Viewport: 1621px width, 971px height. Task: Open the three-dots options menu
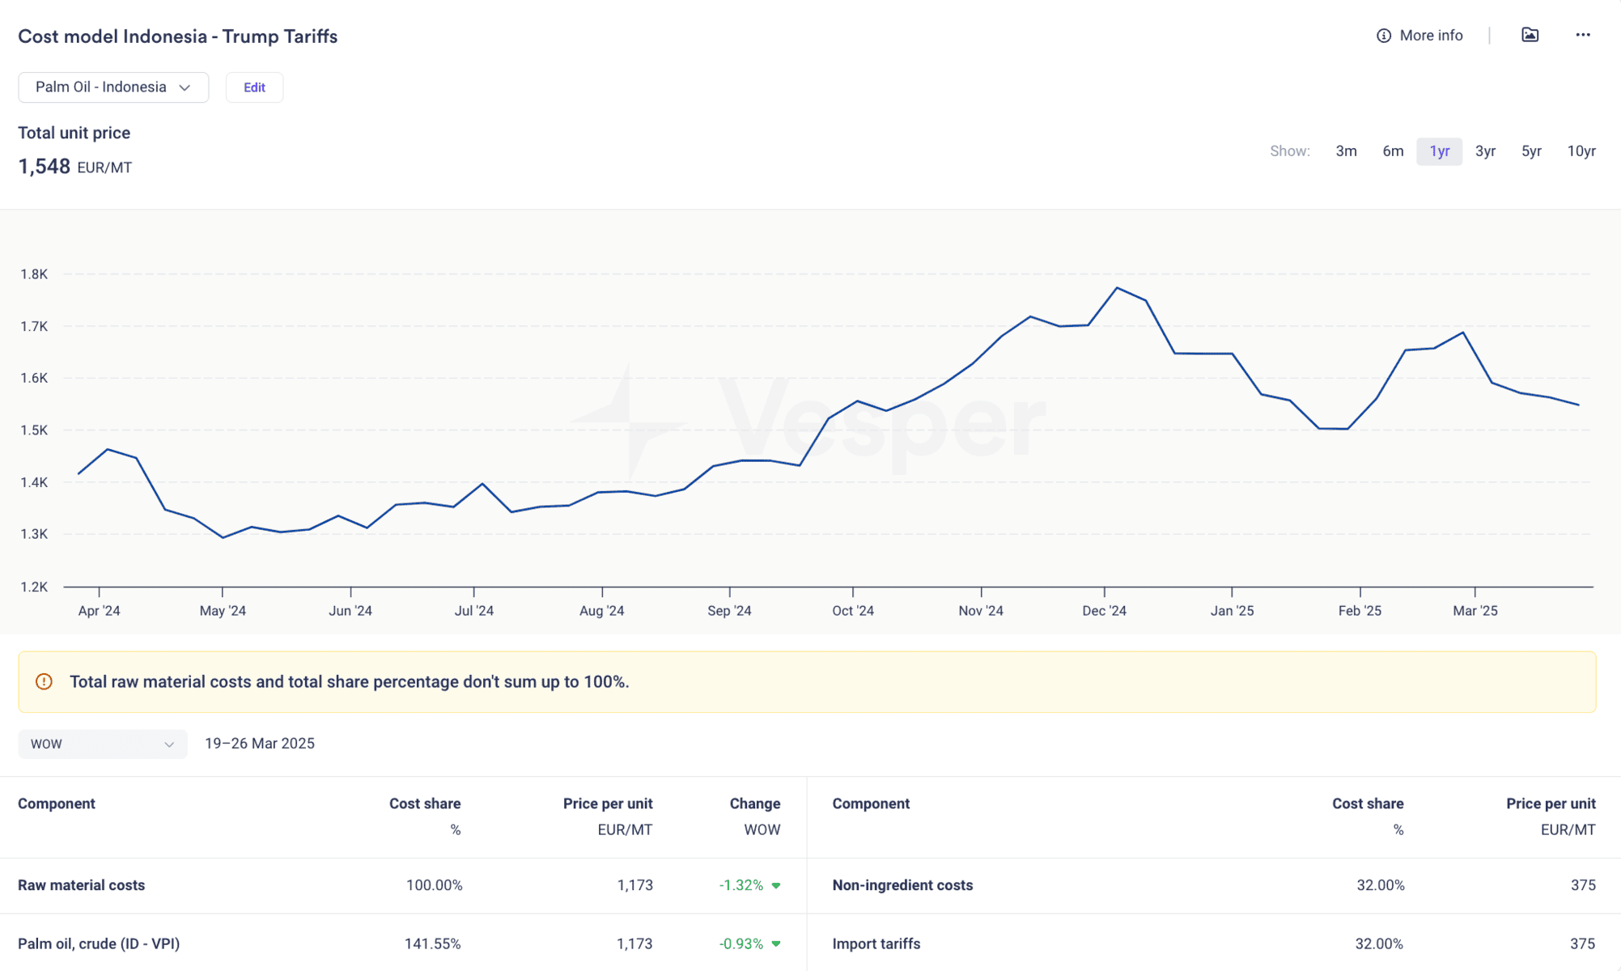[1582, 35]
